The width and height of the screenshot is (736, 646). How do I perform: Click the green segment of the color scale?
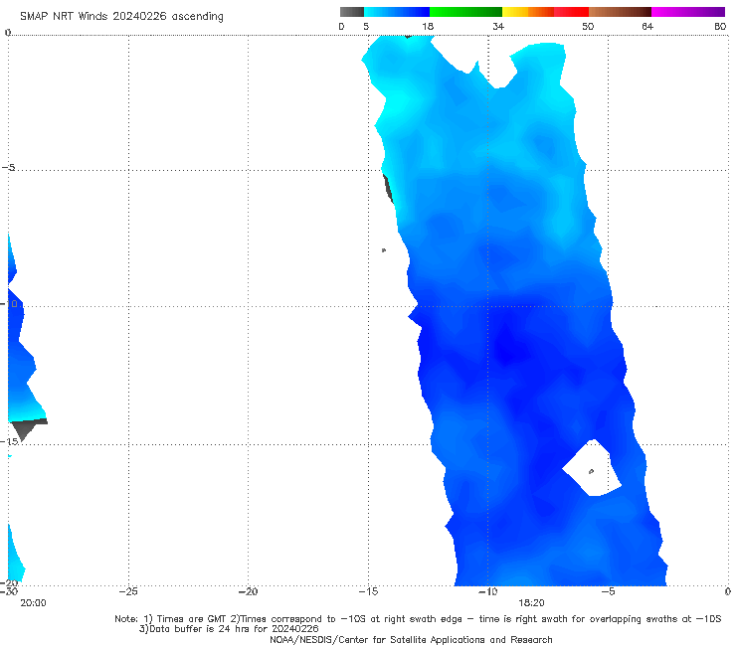(x=465, y=12)
